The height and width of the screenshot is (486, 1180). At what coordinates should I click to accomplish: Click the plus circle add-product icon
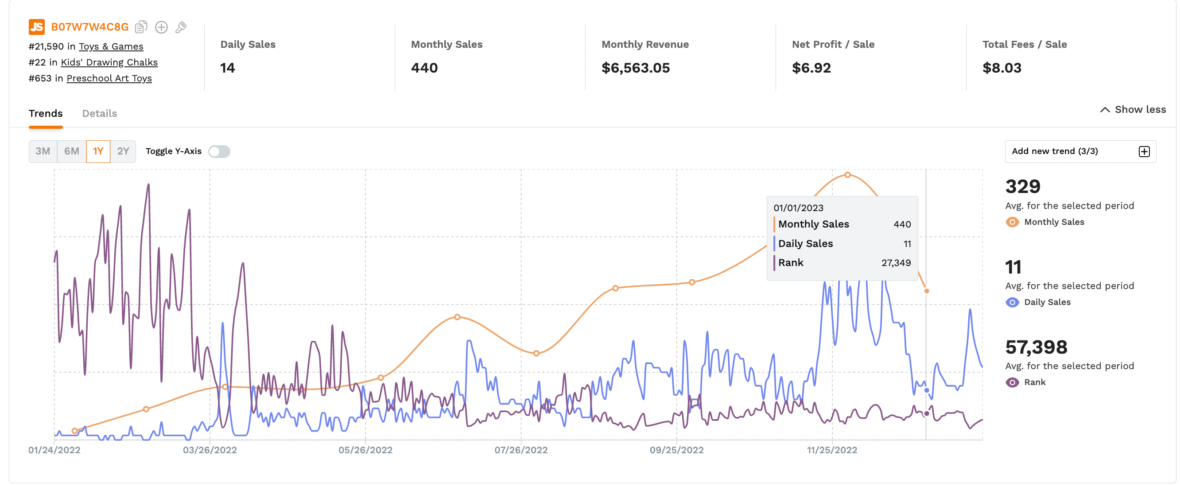pyautogui.click(x=161, y=27)
